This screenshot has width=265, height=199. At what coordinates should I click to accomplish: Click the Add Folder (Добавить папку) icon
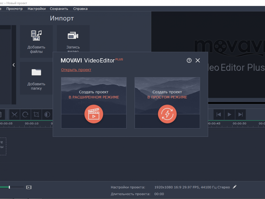pyautogui.click(x=36, y=72)
